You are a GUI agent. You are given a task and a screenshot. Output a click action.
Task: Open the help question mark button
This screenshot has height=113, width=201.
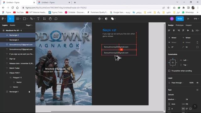(x=195, y=106)
